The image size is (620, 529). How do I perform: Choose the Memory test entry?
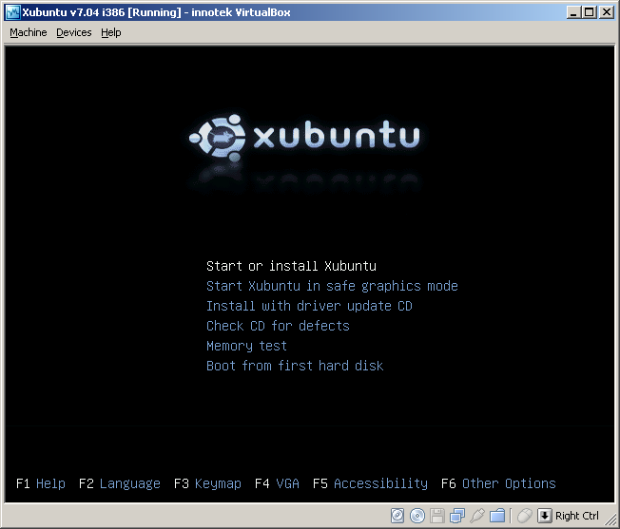tap(246, 346)
